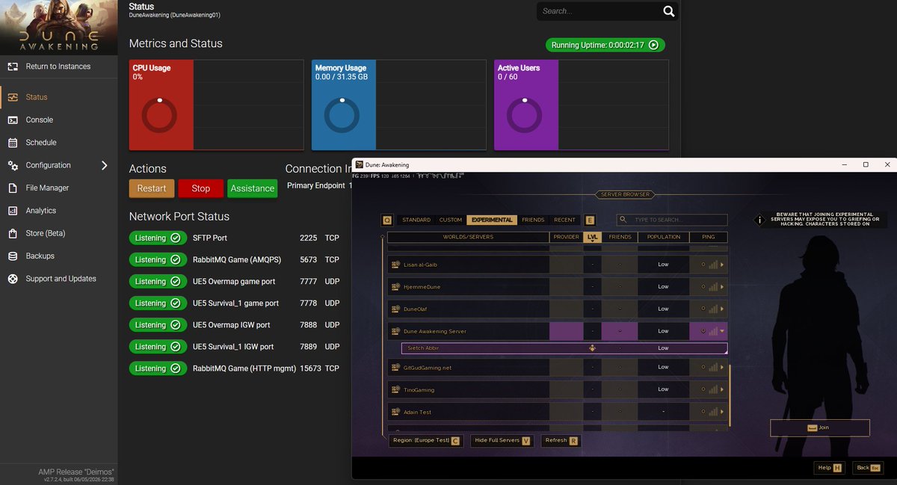The image size is (897, 485).
Task: Stop the DuneAwakening instance
Action: click(200, 188)
